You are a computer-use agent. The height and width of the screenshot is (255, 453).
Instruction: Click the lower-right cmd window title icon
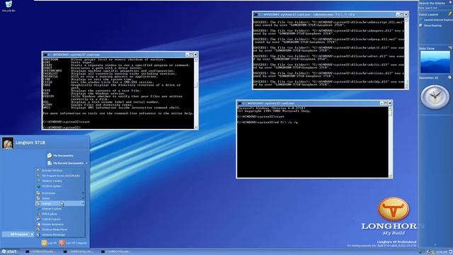[x=239, y=103]
